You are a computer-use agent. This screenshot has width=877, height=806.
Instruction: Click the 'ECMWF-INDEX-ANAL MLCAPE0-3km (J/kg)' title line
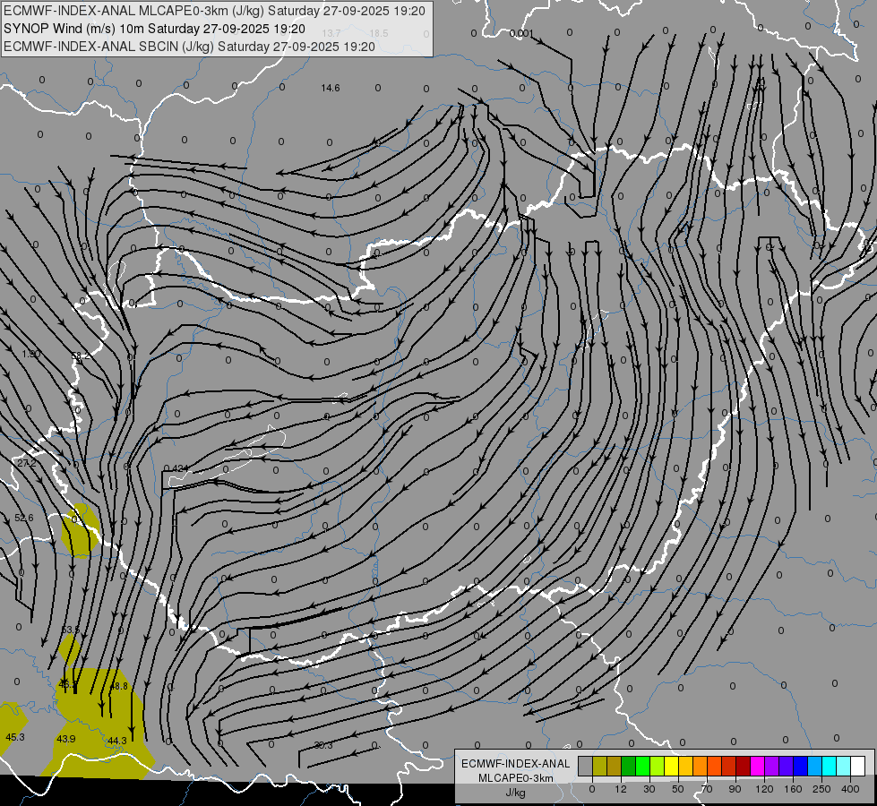point(214,11)
